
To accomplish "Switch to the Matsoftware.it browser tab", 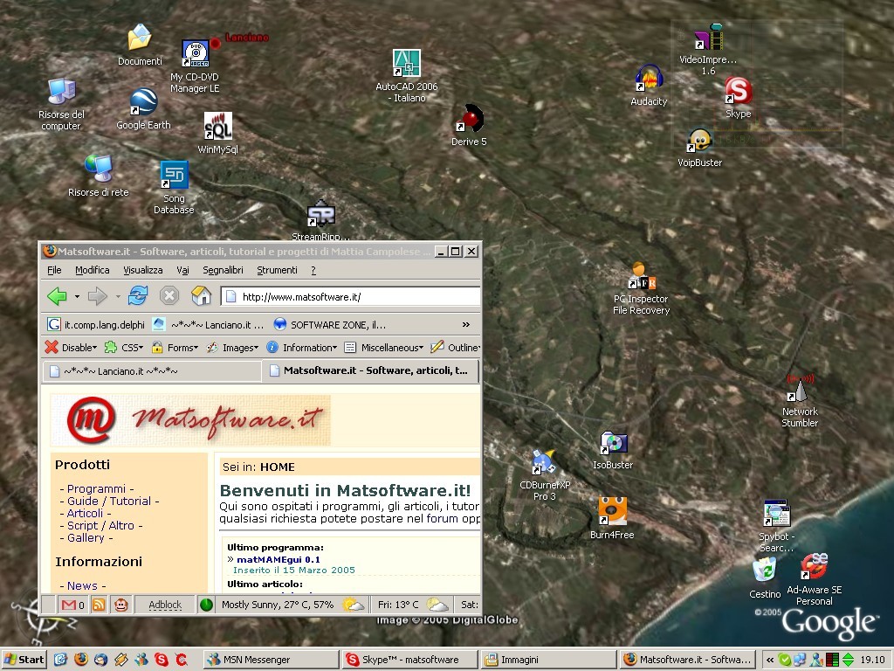I will pyautogui.click(x=370, y=370).
